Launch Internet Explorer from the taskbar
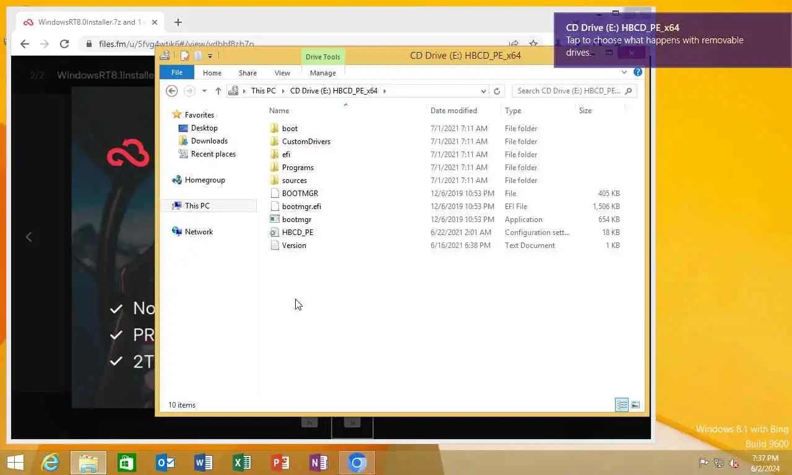The image size is (792, 475). point(50,463)
